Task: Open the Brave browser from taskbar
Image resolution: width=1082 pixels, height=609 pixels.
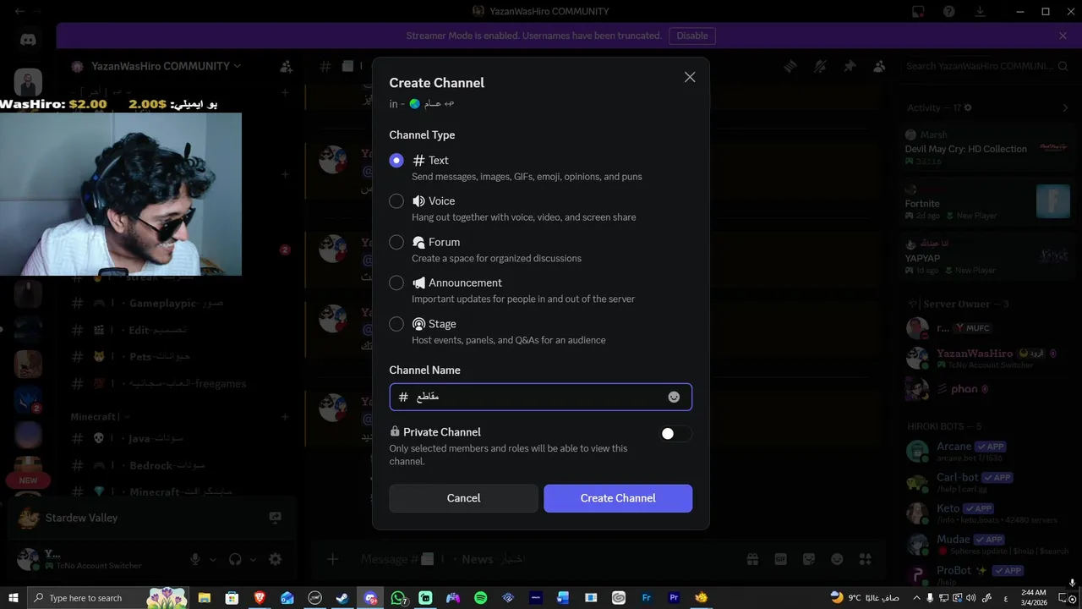Action: tap(260, 598)
